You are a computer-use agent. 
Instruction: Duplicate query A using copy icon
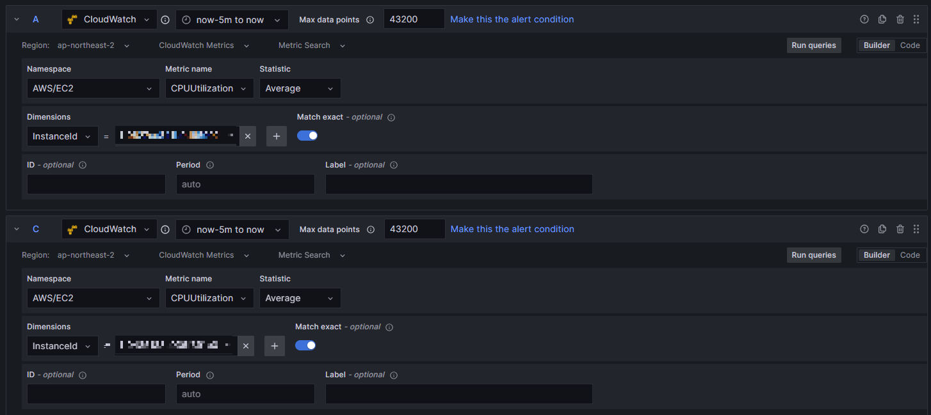(x=882, y=19)
